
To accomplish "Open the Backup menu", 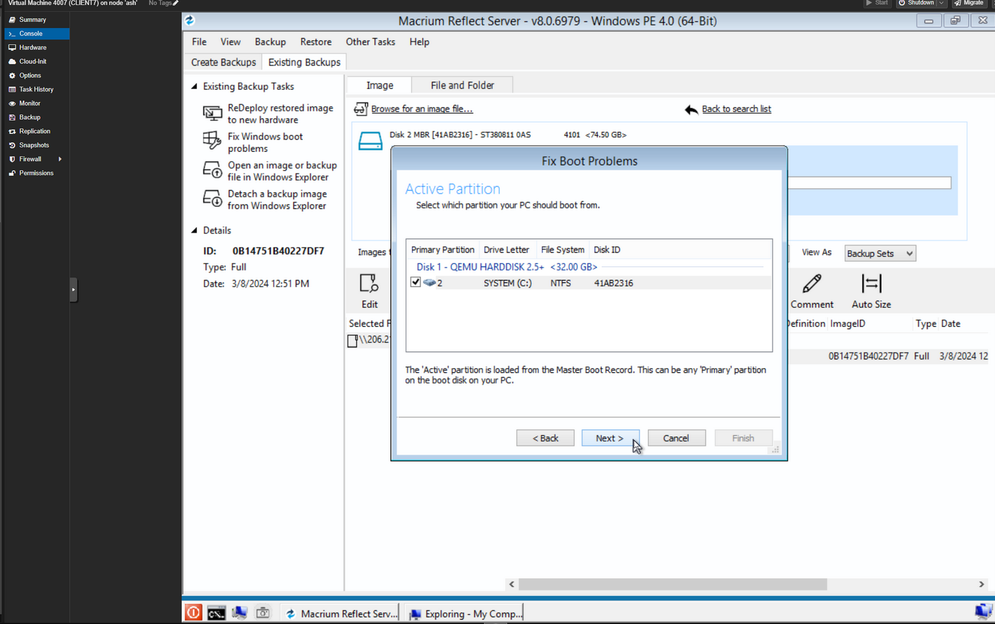I will pos(270,42).
